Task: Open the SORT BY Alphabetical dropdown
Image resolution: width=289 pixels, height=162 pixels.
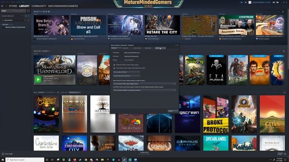Action: point(75,92)
